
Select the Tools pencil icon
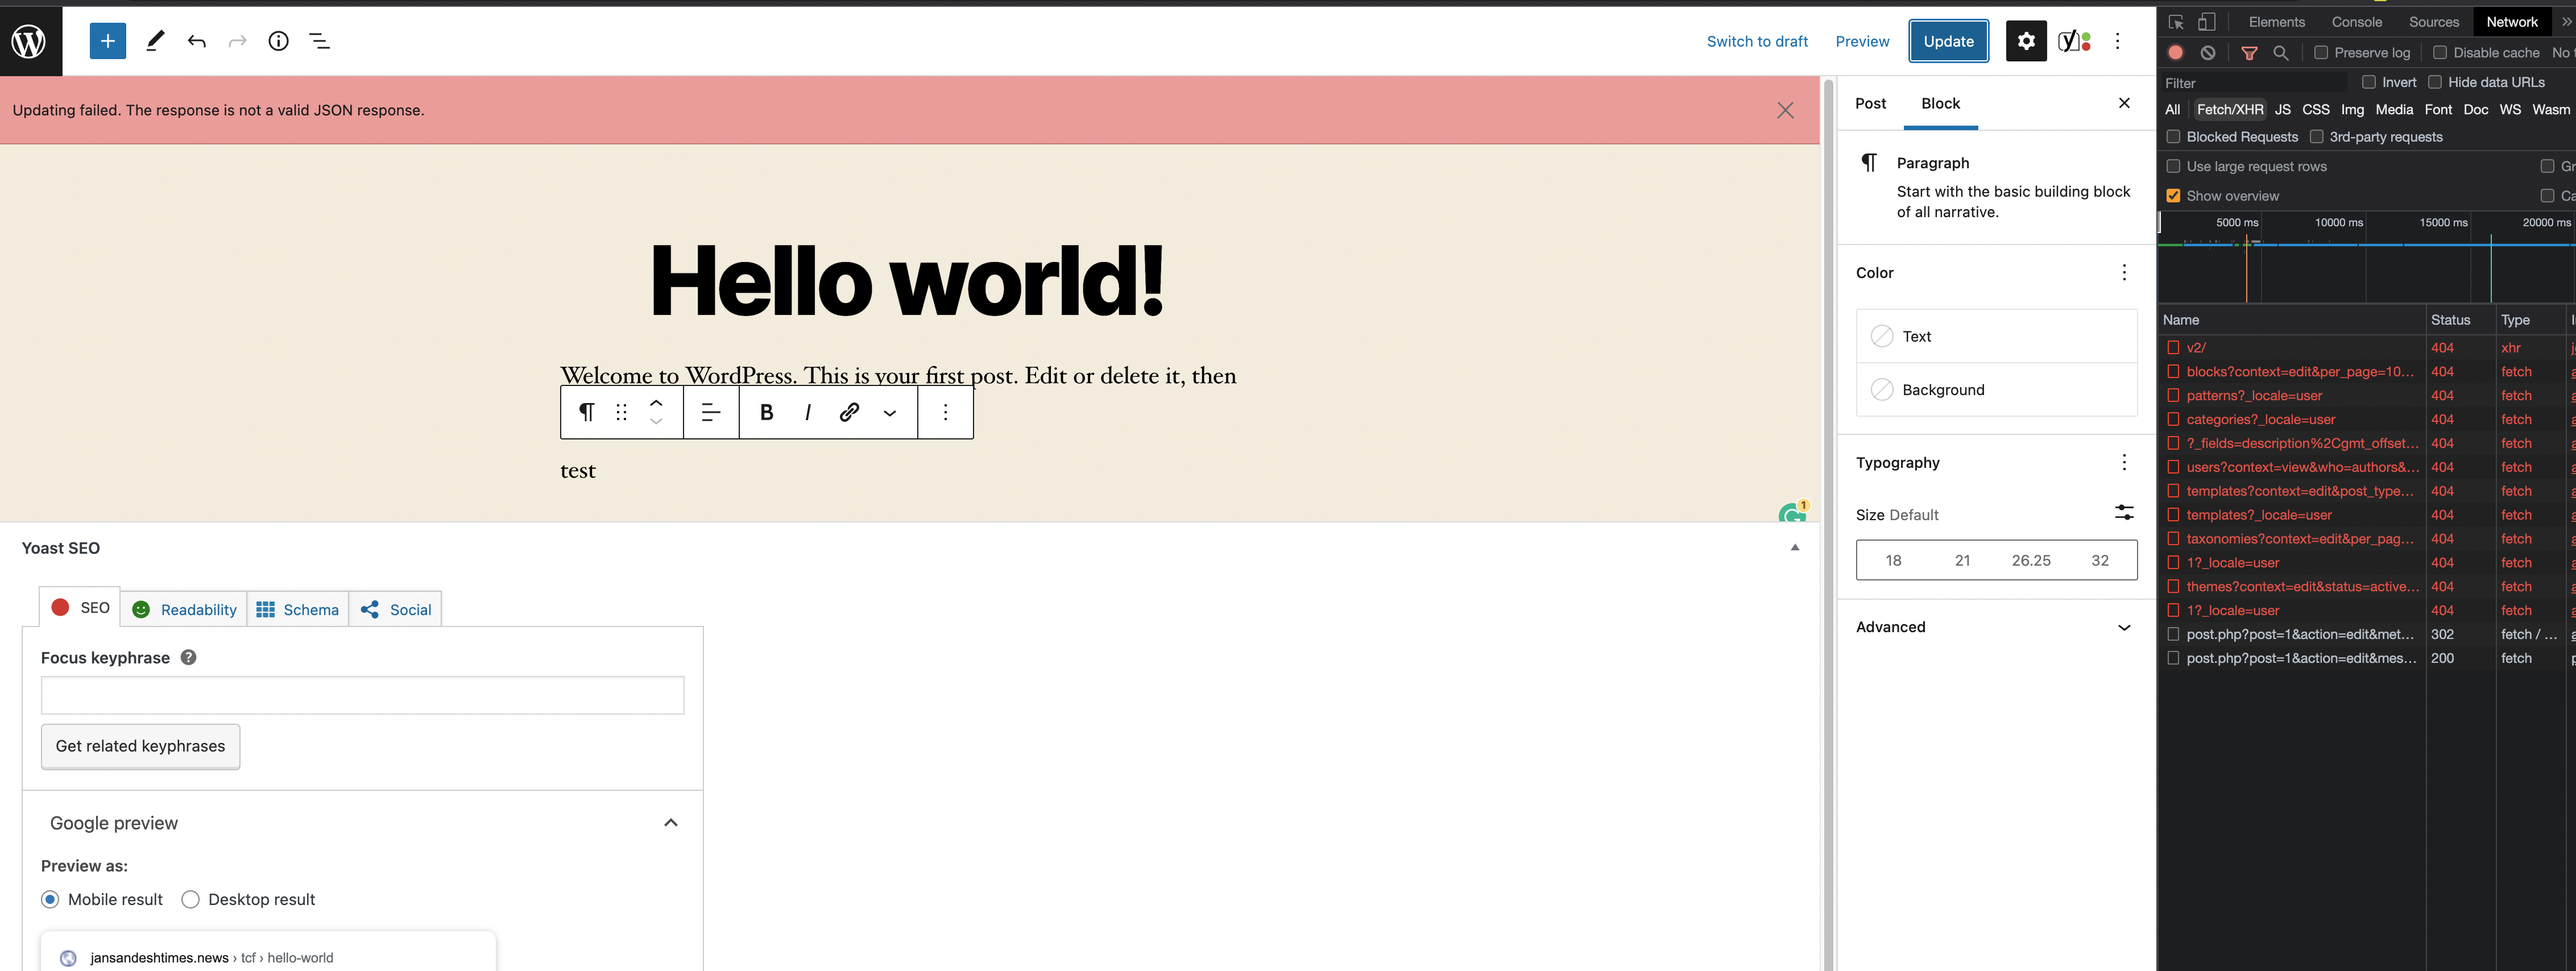[x=155, y=41]
